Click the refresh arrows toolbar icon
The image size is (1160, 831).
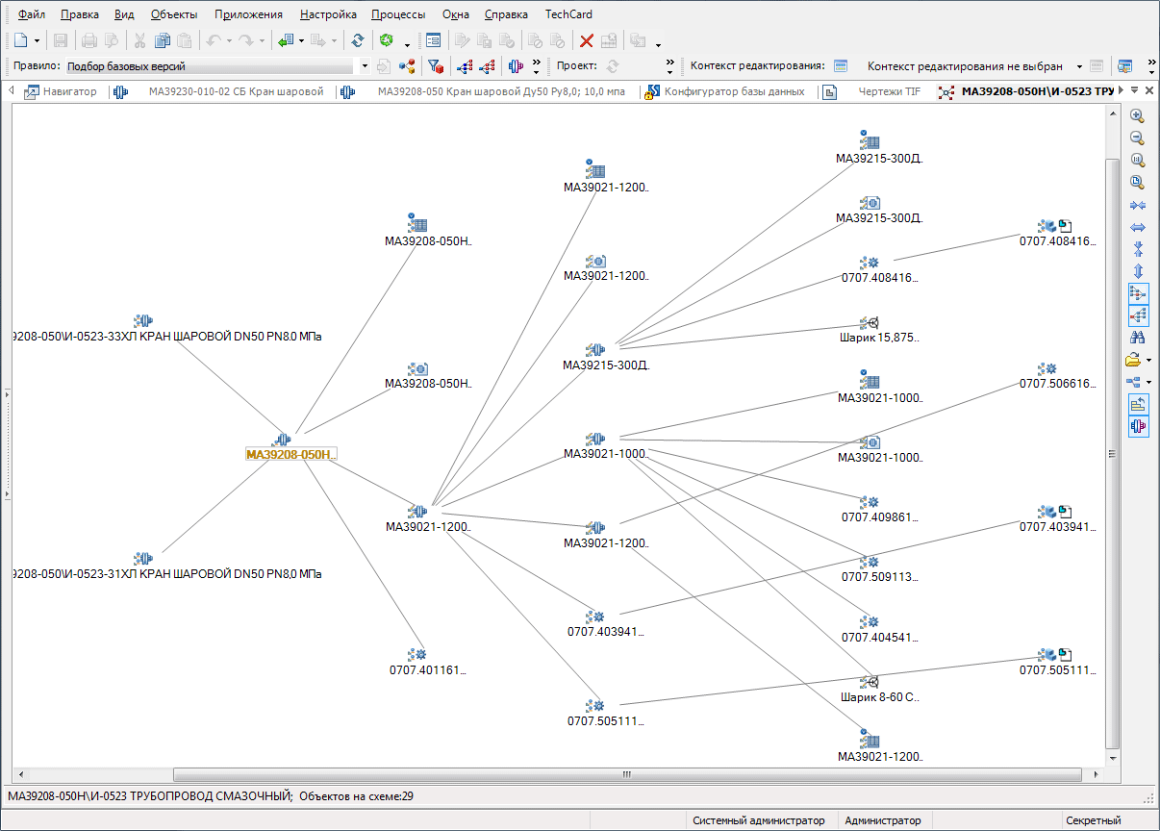(x=357, y=40)
